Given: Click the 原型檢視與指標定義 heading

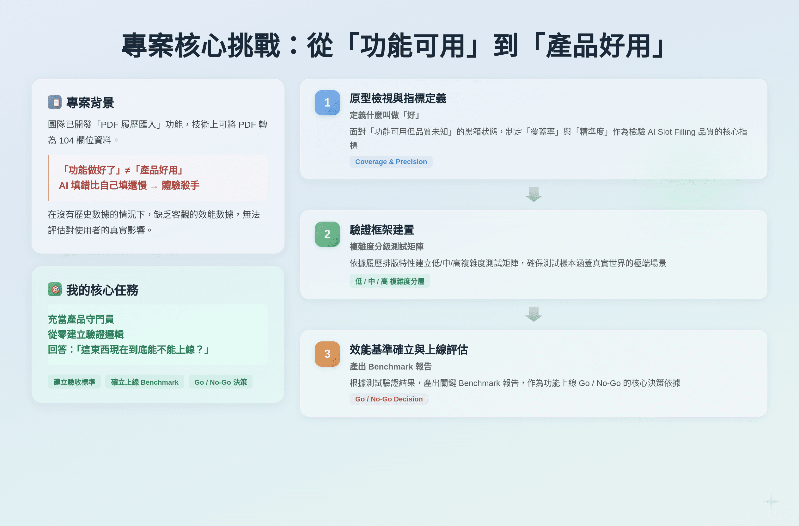Looking at the screenshot, I should tap(398, 98).
